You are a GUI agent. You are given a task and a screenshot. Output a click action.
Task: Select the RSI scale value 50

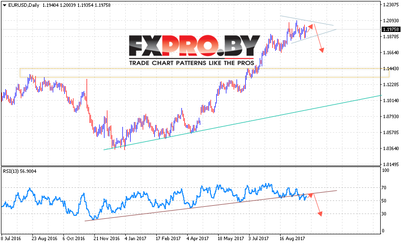[384, 201]
